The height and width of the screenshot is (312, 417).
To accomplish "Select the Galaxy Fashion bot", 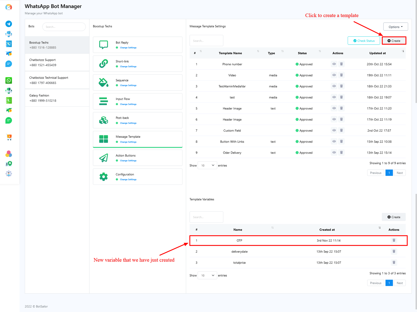I will pos(57,98).
